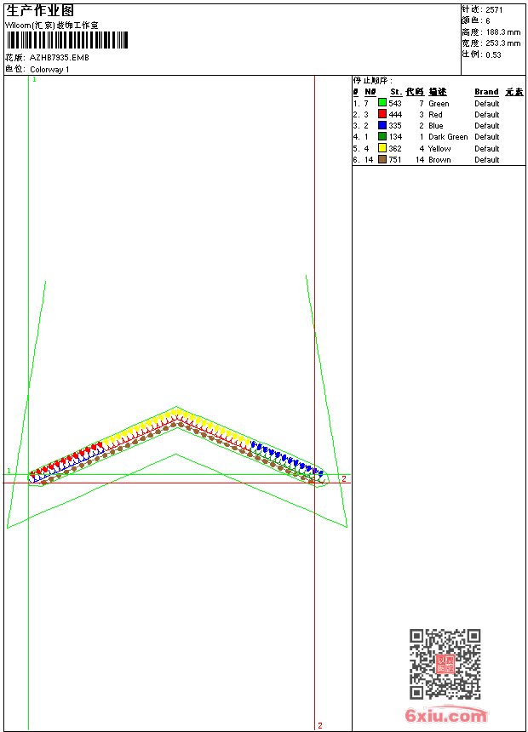Click the dark green color swatch
Image resolution: width=528 pixels, height=732 pixels.
(x=382, y=136)
